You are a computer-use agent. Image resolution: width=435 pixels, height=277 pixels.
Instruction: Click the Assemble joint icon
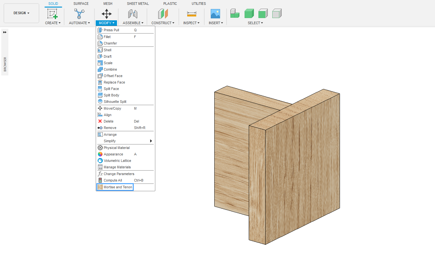(133, 14)
